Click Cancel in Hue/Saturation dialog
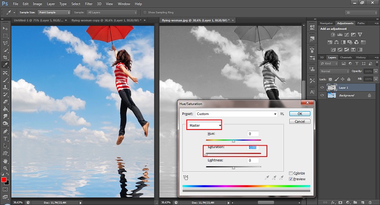 pos(300,121)
